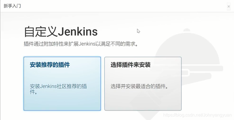Click the 选择插件来安装 bold heading
Image resolution: width=234 pixels, height=120 pixels.
131,65
